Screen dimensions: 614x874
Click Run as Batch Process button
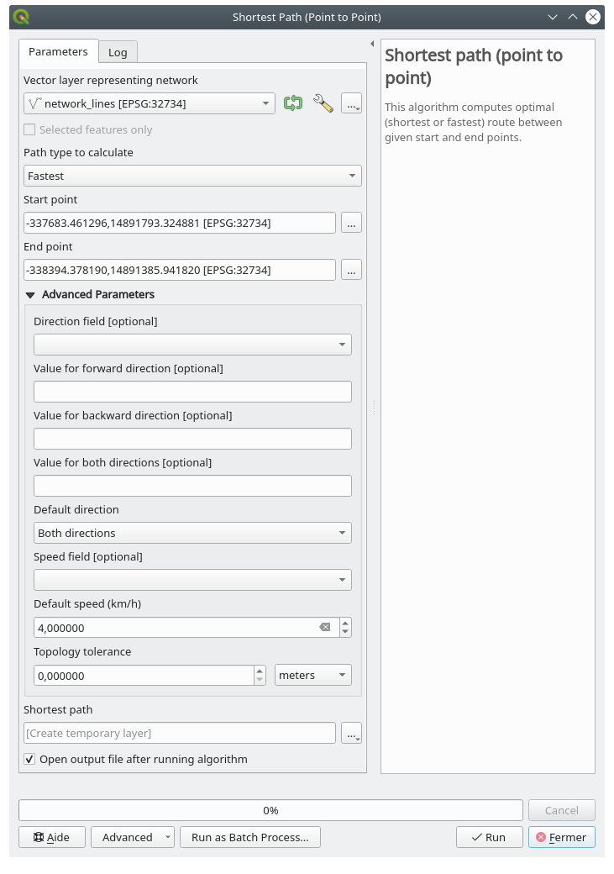pyautogui.click(x=249, y=837)
